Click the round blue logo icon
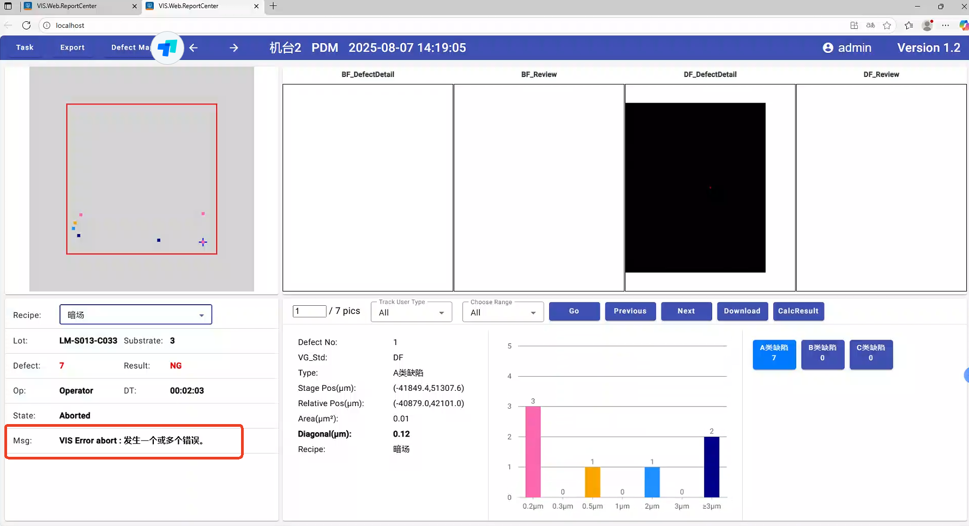Viewport: 969px width, 526px height. click(x=167, y=48)
